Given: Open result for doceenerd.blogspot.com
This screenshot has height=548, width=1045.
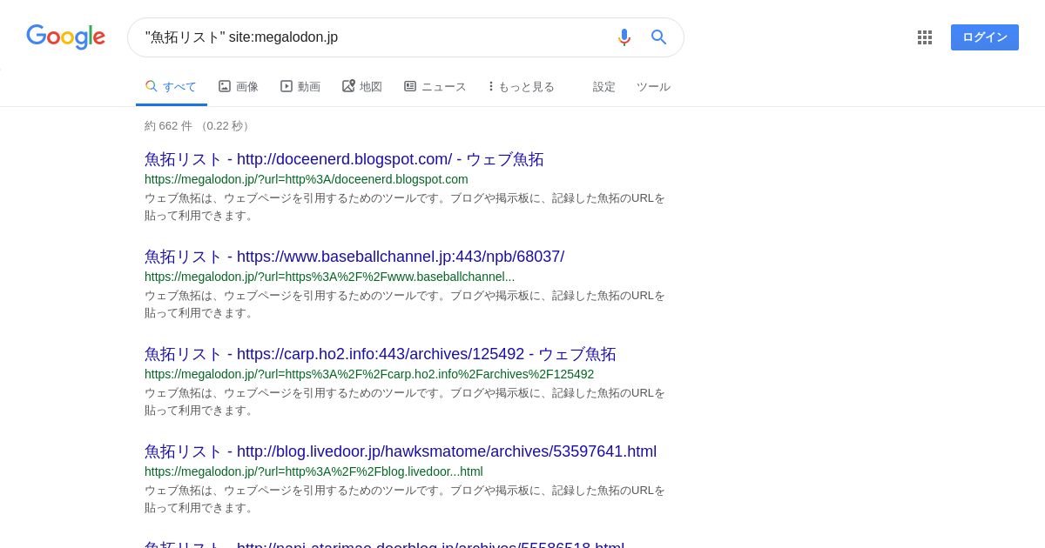Looking at the screenshot, I should point(344,159).
